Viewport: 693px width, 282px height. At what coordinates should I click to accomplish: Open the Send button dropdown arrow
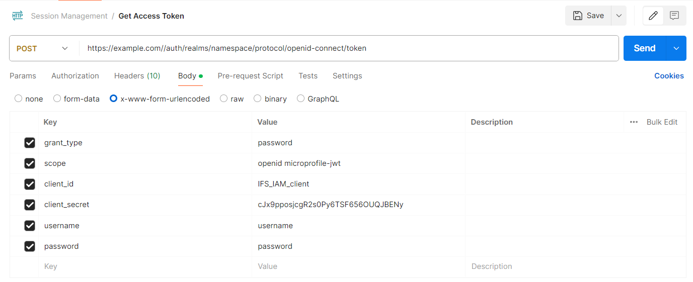(x=676, y=48)
